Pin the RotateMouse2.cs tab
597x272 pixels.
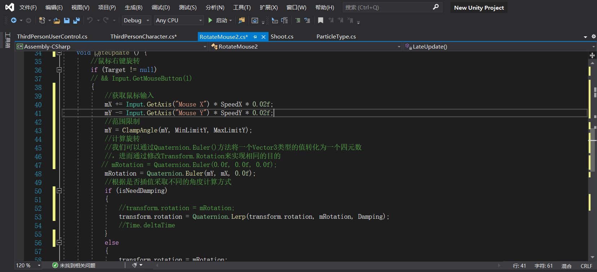tap(255, 37)
